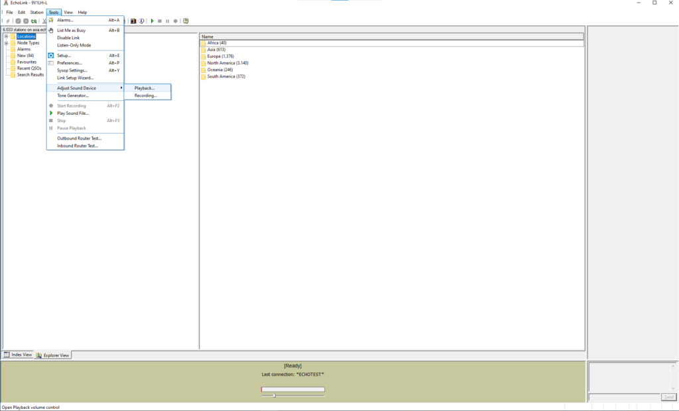Click the stop square in the toolbar
Screen dimensions: 679x411
(160, 21)
